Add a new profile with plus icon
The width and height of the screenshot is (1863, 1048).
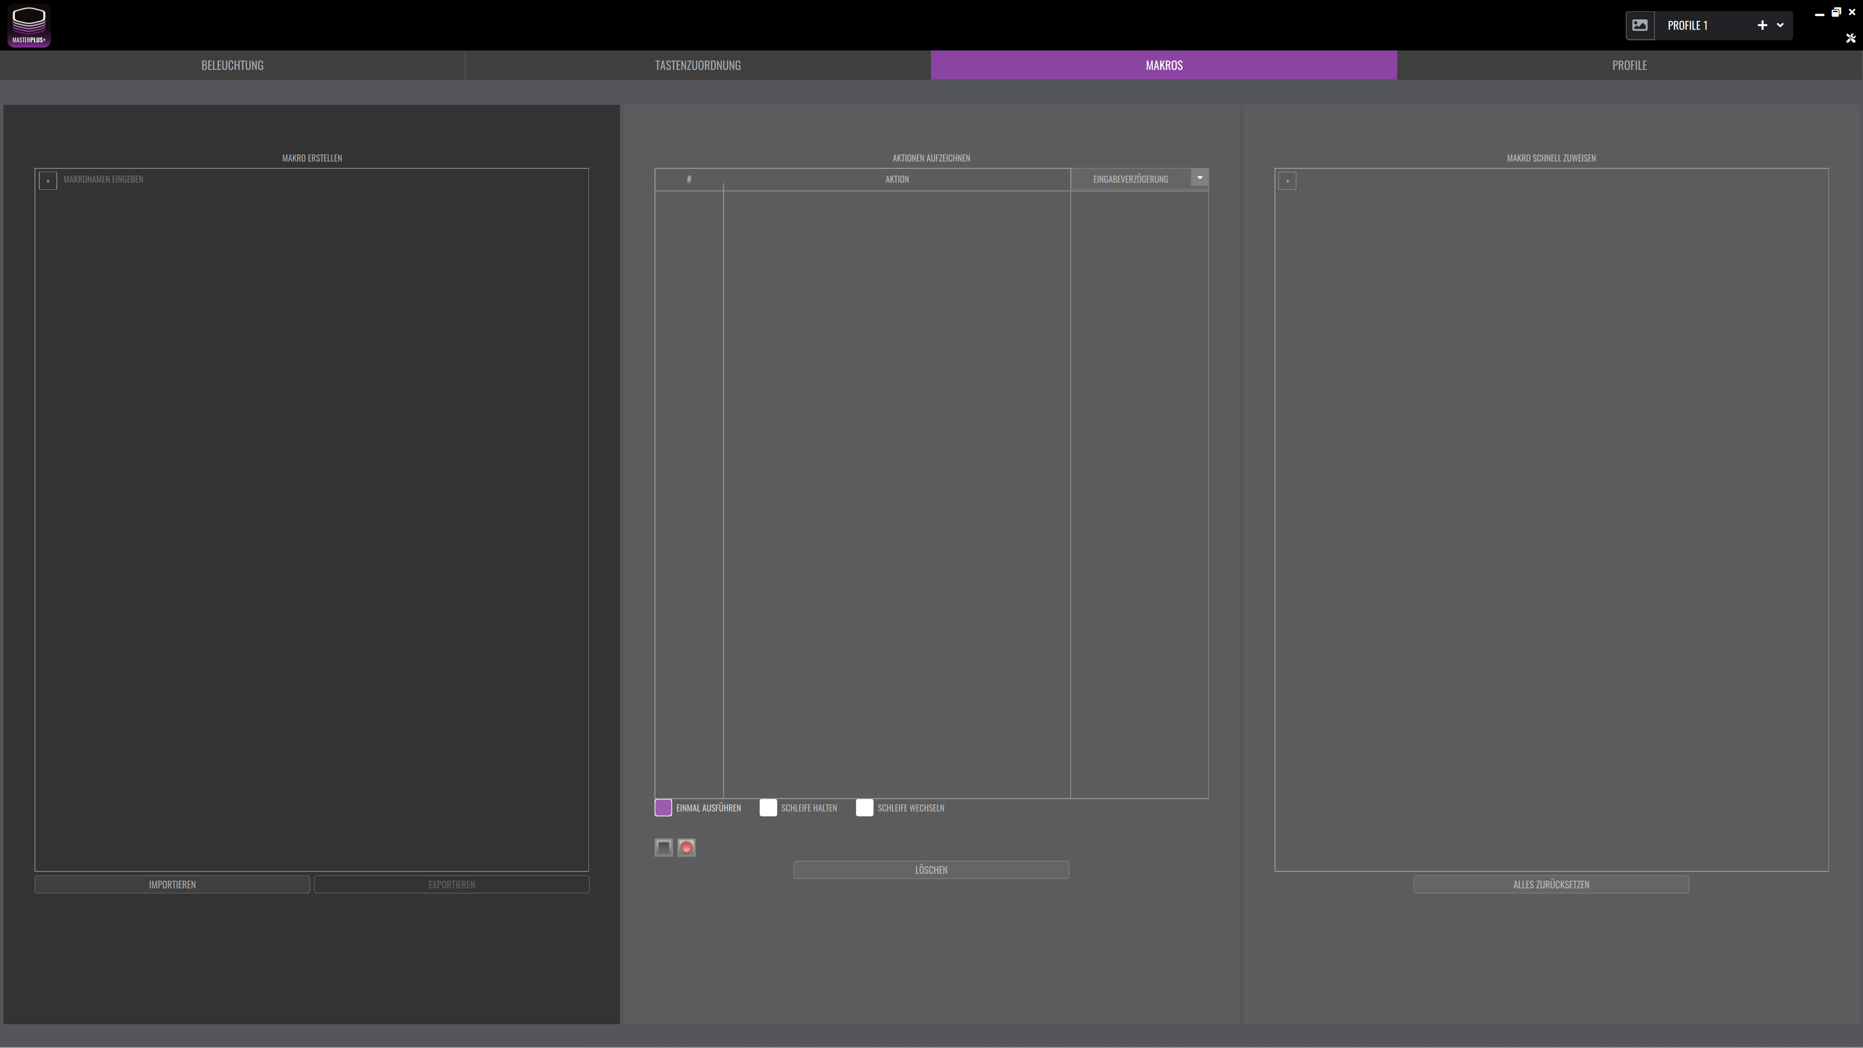pos(1762,25)
